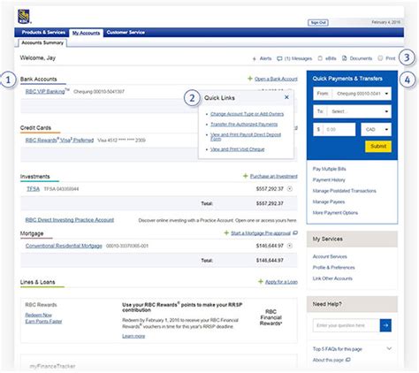Image resolution: width=419 pixels, height=373 pixels.
Task: Click the Sign Out button
Action: 318,22
